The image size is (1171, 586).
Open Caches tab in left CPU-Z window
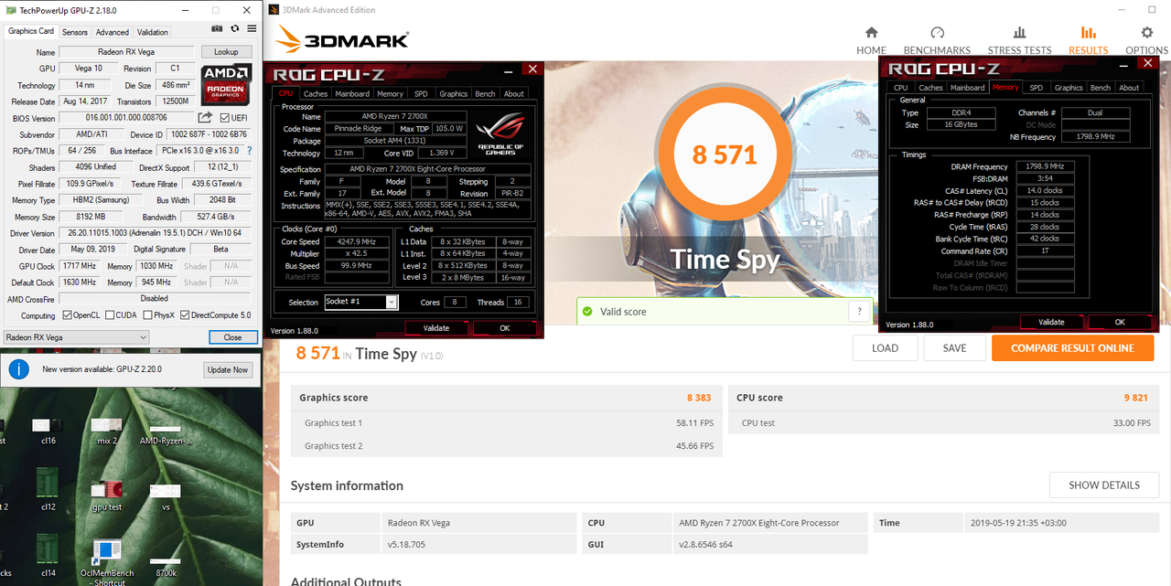(316, 93)
